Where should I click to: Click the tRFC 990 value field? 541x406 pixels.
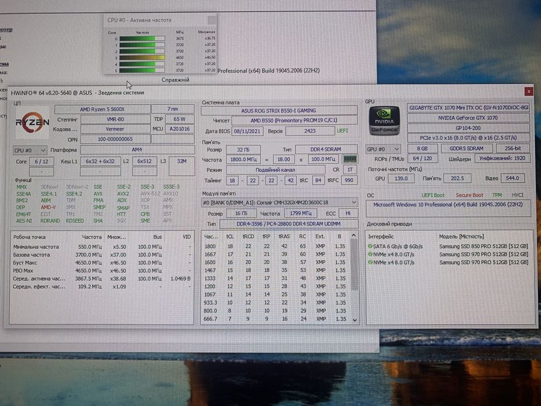pos(349,180)
